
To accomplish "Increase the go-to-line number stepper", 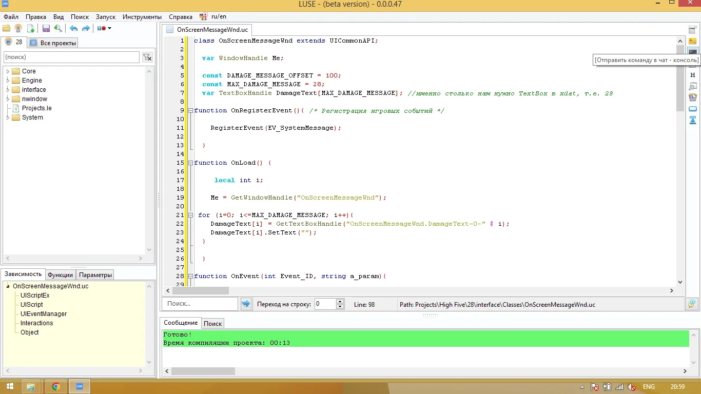I will [x=340, y=302].
